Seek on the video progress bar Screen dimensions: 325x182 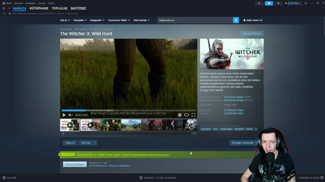pyautogui.click(x=129, y=110)
